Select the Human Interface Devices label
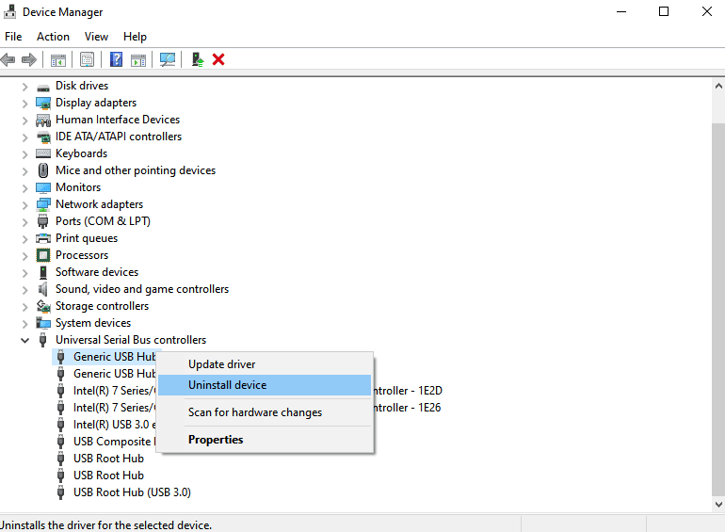This screenshot has width=725, height=532. (x=118, y=120)
